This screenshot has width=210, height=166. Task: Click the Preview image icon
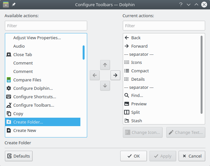click(127, 104)
